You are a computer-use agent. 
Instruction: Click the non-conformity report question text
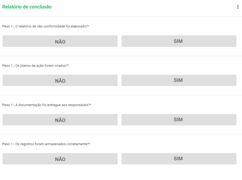tap(46, 26)
